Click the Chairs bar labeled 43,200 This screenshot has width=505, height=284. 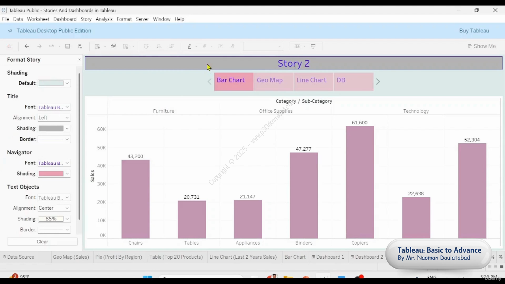point(135,199)
